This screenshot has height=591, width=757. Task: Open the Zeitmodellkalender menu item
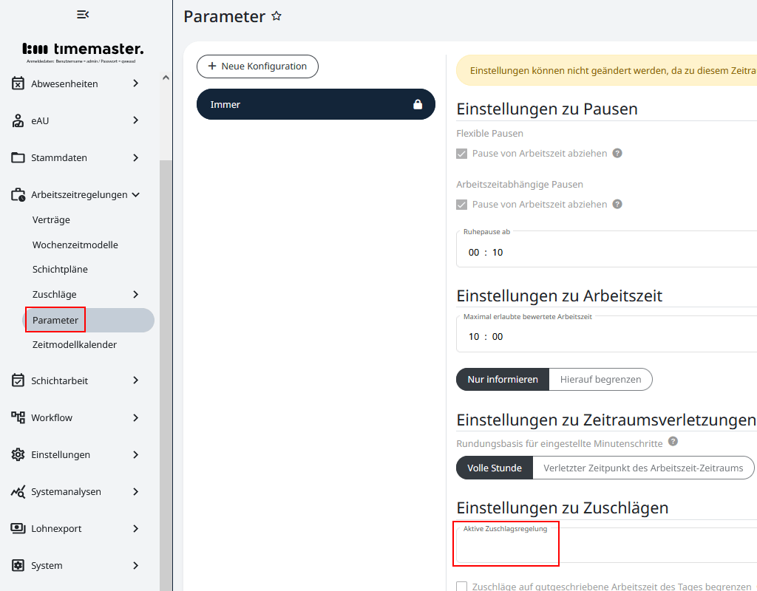(75, 344)
